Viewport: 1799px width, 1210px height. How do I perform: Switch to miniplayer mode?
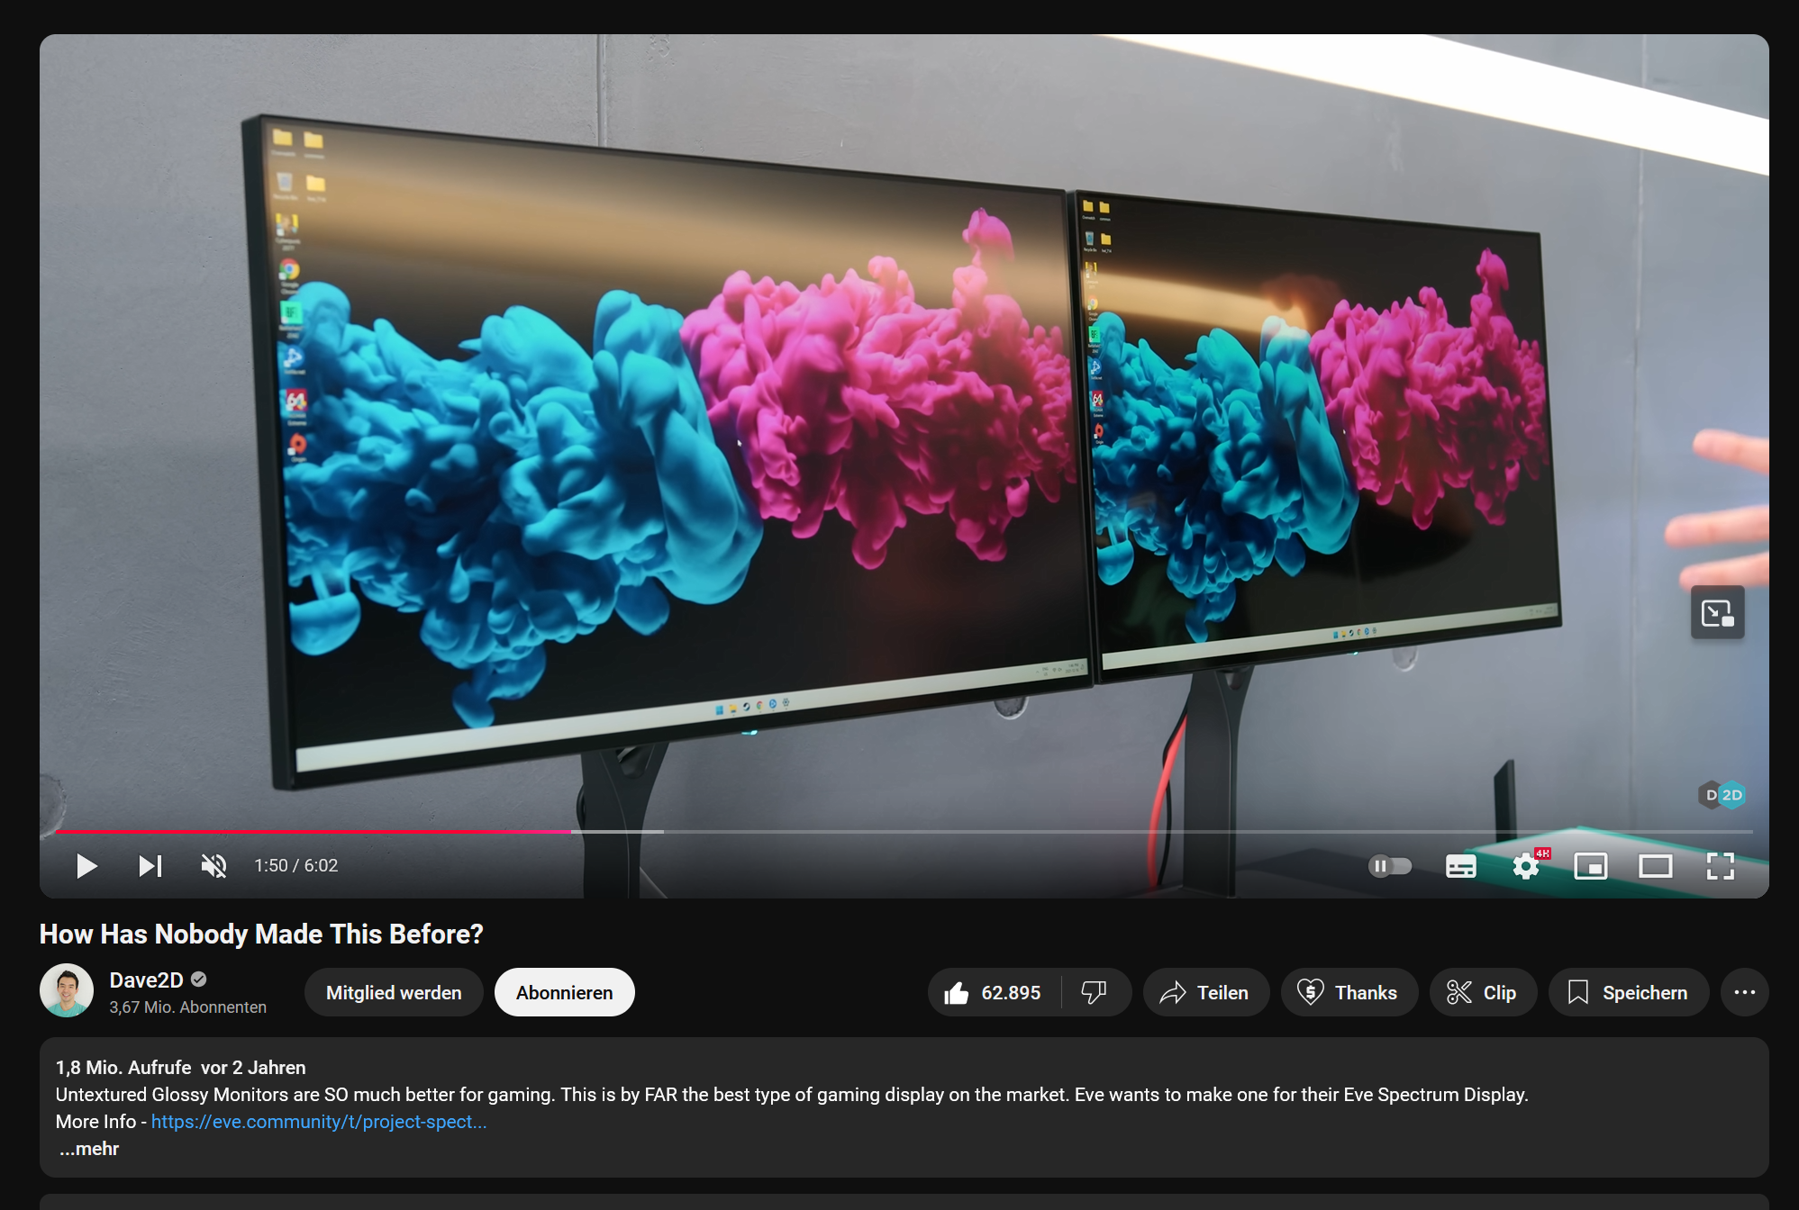1590,866
